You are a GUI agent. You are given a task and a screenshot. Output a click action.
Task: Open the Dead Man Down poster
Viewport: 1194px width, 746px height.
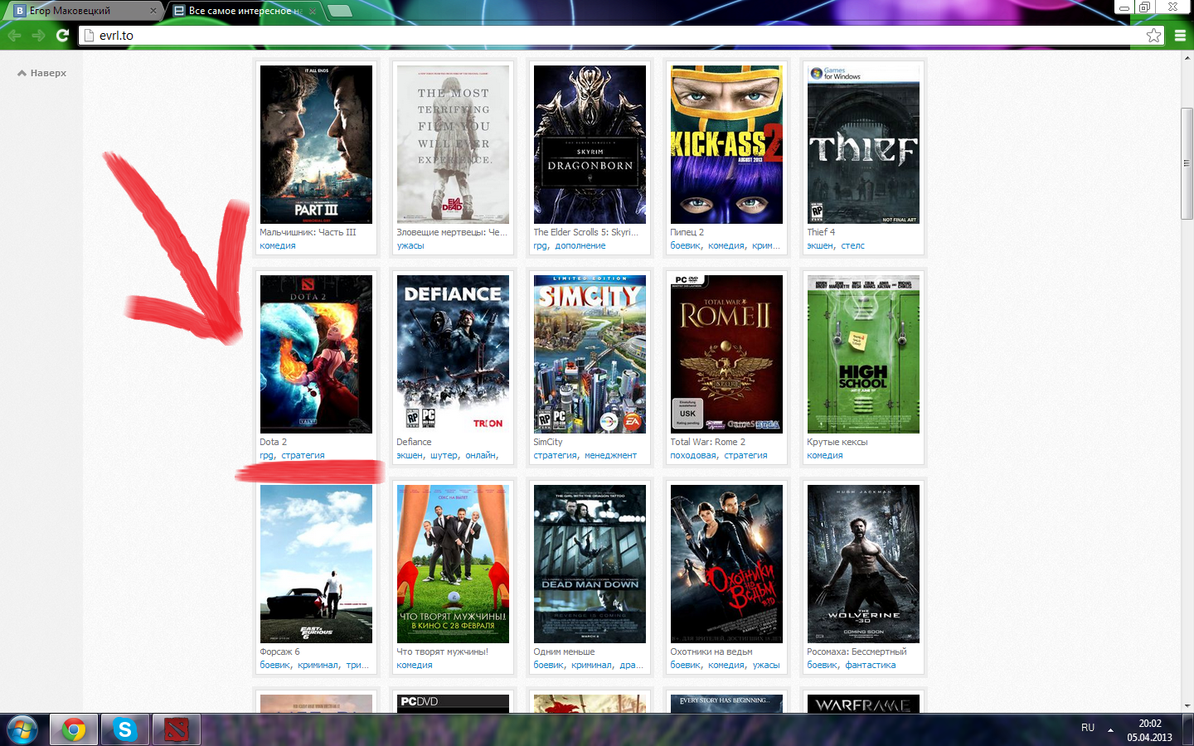[590, 564]
